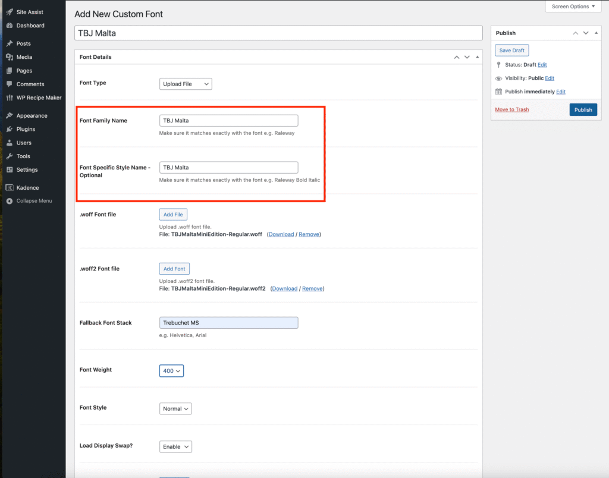The height and width of the screenshot is (478, 609).
Task: Click the Posts pushpin icon
Action: click(10, 43)
